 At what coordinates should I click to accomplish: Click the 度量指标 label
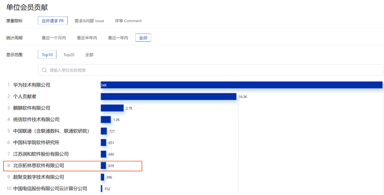pos(14,21)
